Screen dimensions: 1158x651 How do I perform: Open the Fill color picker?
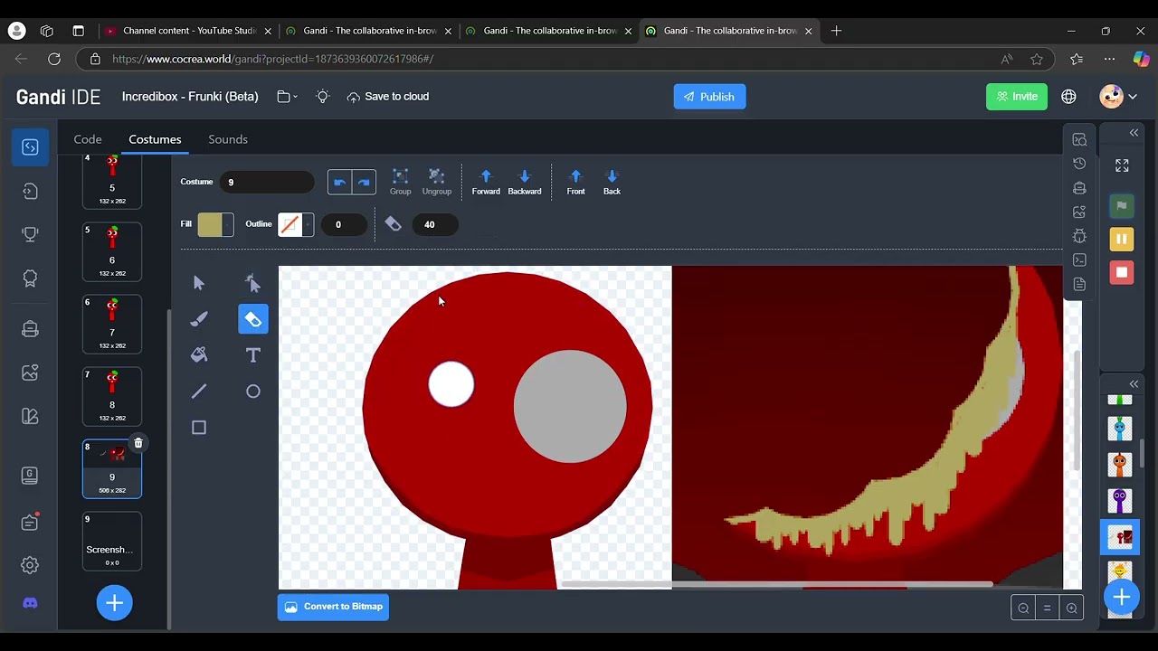[x=215, y=225]
